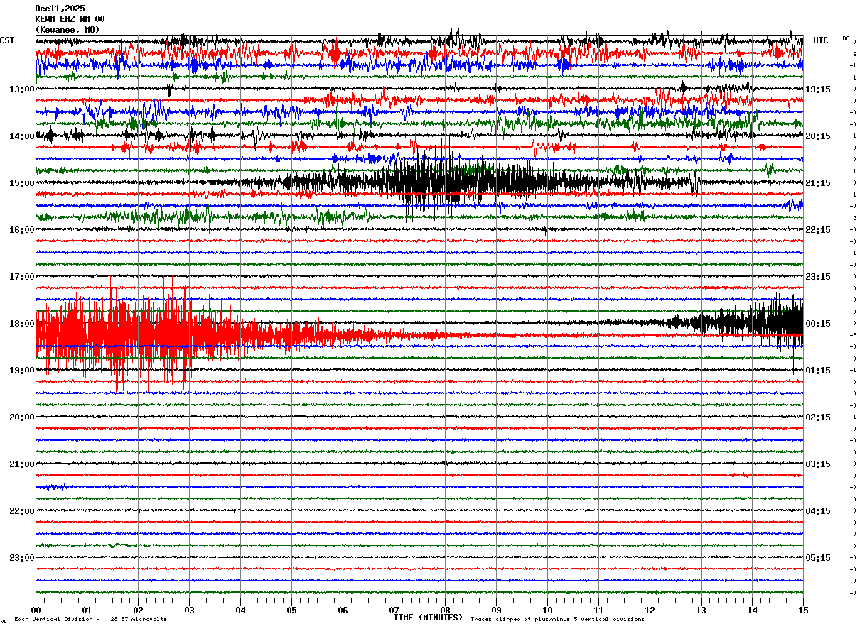
Task: Click the black seismic event on 15:00 trace
Action: tap(455, 181)
